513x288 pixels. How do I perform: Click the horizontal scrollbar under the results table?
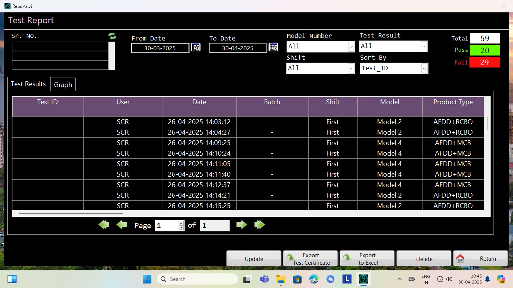coord(71,213)
